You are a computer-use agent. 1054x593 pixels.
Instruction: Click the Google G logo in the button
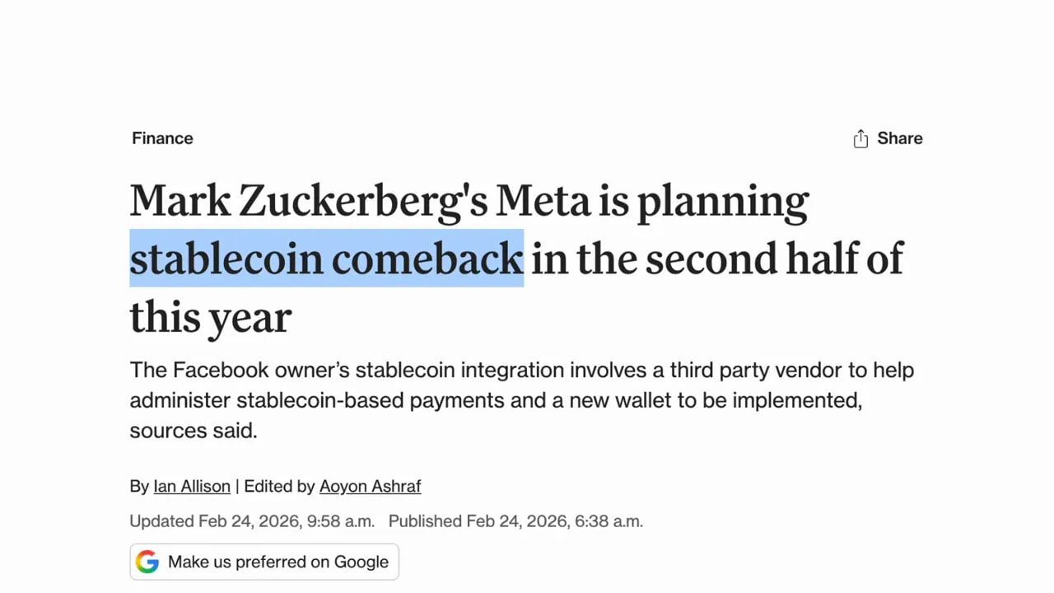[147, 562]
